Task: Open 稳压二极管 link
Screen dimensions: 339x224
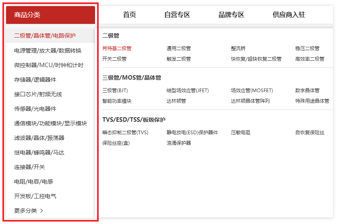Action: (307, 49)
